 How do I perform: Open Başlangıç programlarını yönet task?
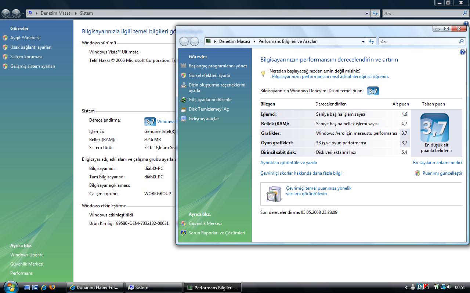coord(218,66)
